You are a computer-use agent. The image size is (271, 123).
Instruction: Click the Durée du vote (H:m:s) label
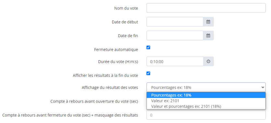pyautogui.click(x=118, y=61)
